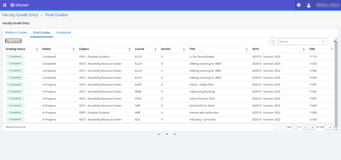
Task: Sort the table by Subject column
Action: (129, 49)
